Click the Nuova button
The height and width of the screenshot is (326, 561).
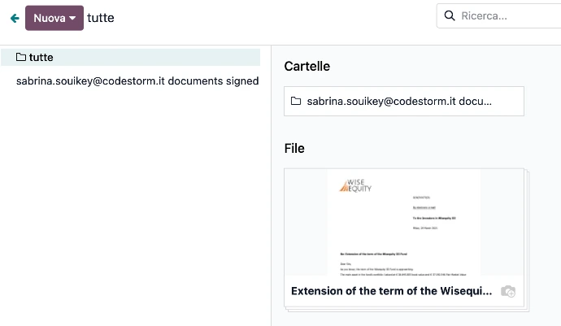point(49,18)
